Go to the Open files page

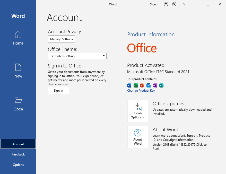(x=18, y=104)
